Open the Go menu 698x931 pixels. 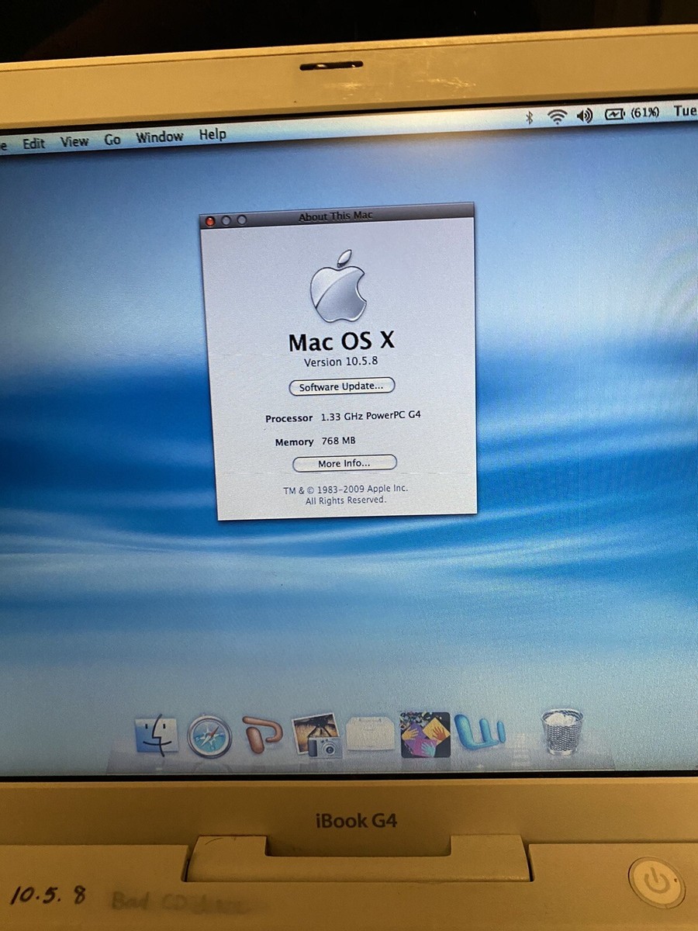coord(112,140)
